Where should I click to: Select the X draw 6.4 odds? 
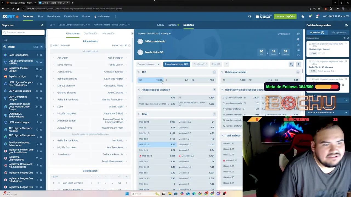coord(177,80)
